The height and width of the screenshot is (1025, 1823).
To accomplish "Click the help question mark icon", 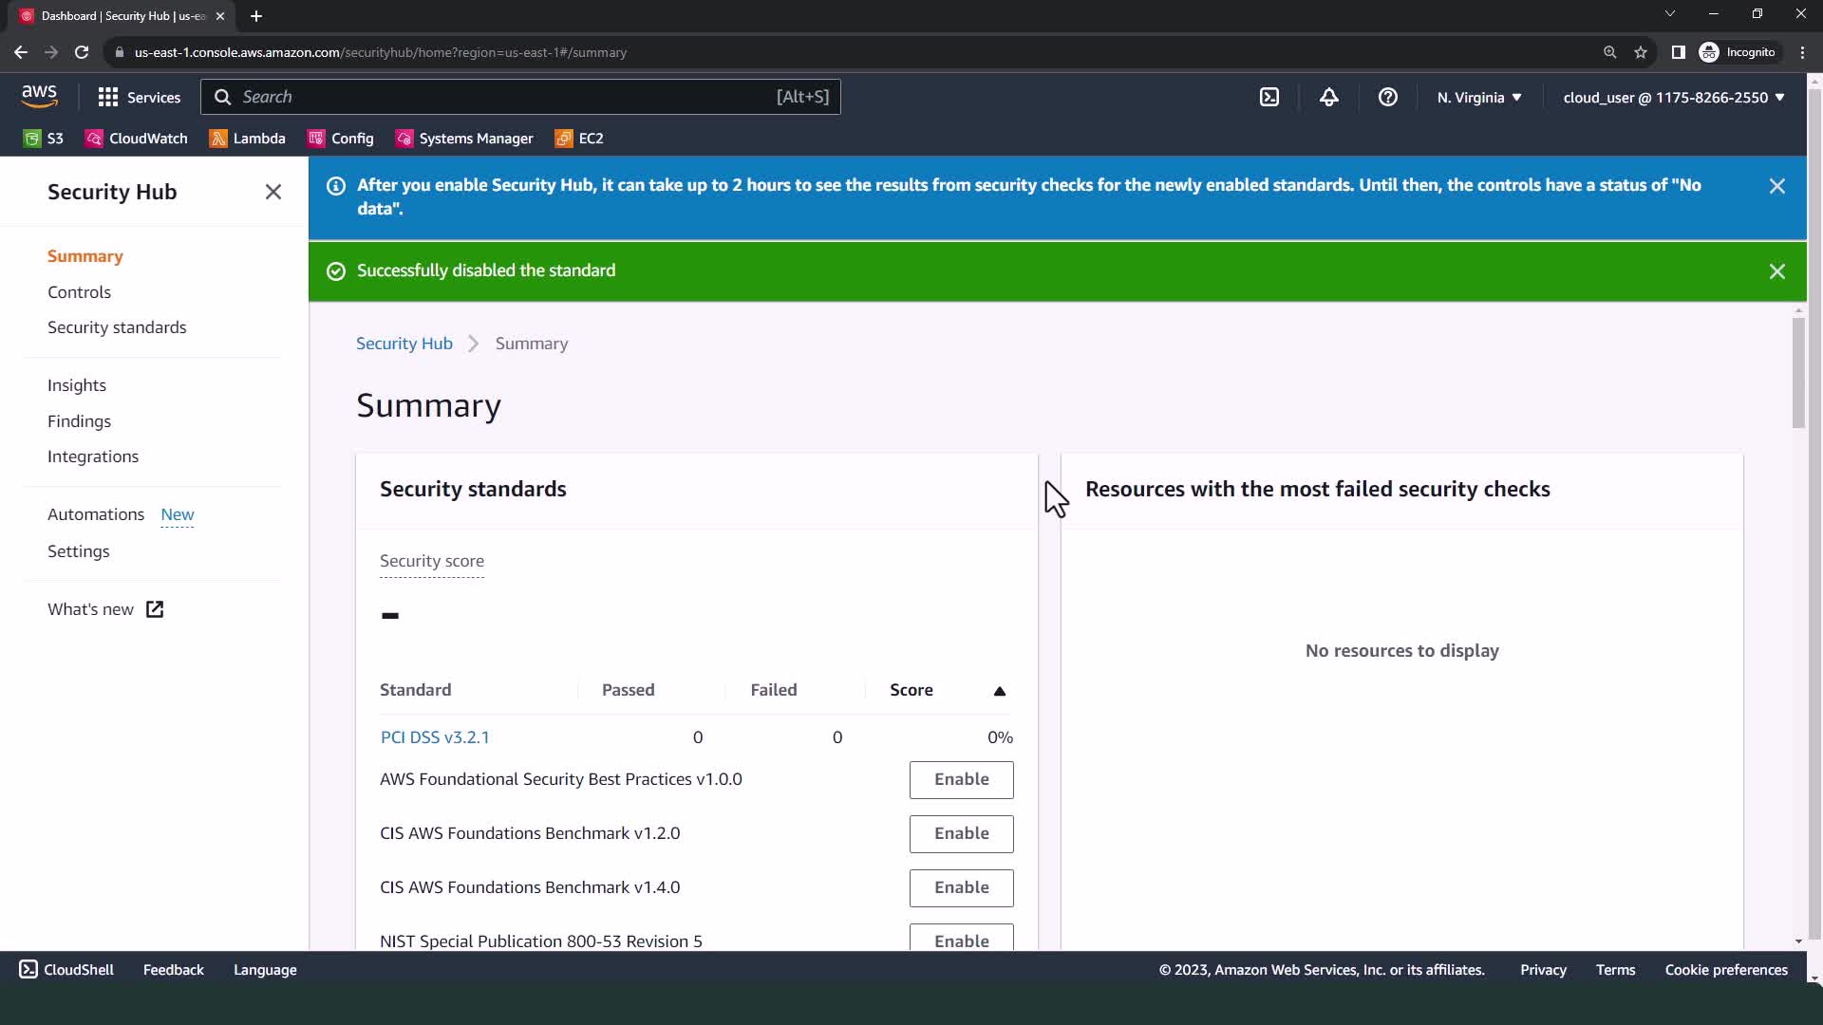I will pyautogui.click(x=1387, y=97).
